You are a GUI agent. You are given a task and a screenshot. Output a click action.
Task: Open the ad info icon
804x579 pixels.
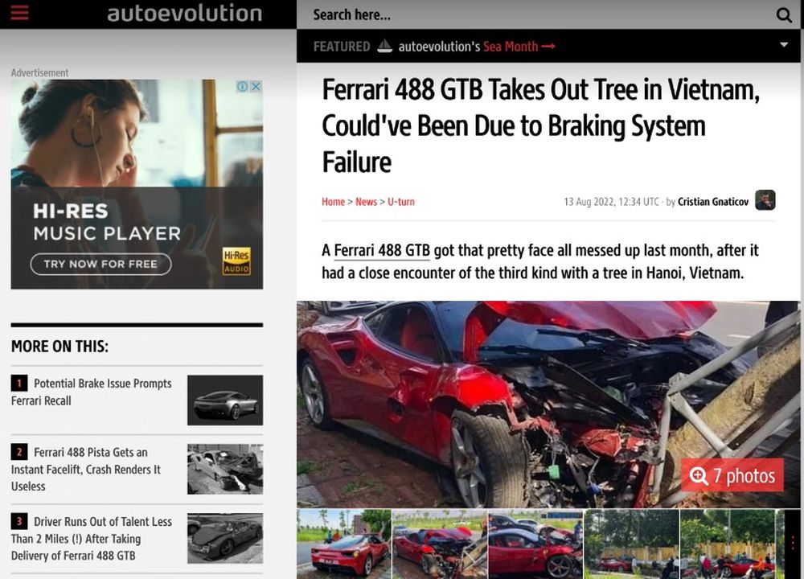(x=242, y=86)
